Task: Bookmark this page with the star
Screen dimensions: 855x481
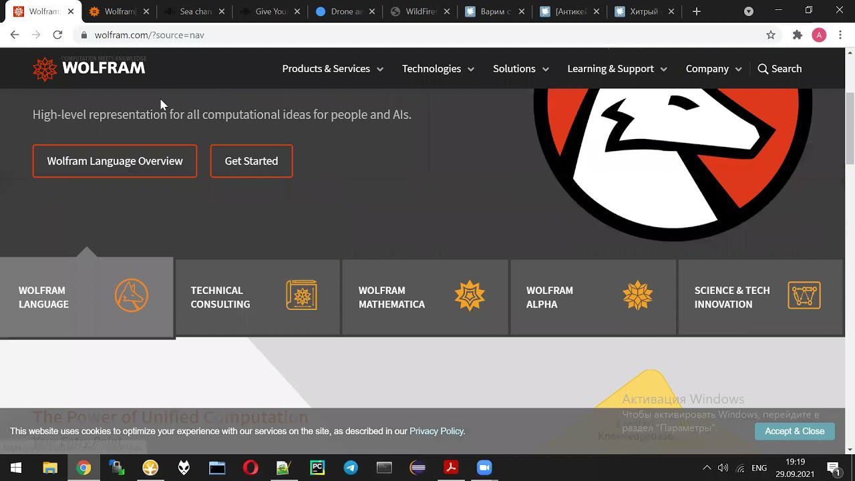Action: [771, 35]
